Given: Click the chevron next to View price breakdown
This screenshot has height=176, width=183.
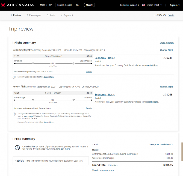Looking at the screenshot, I should pyautogui.click(x=172, y=144).
